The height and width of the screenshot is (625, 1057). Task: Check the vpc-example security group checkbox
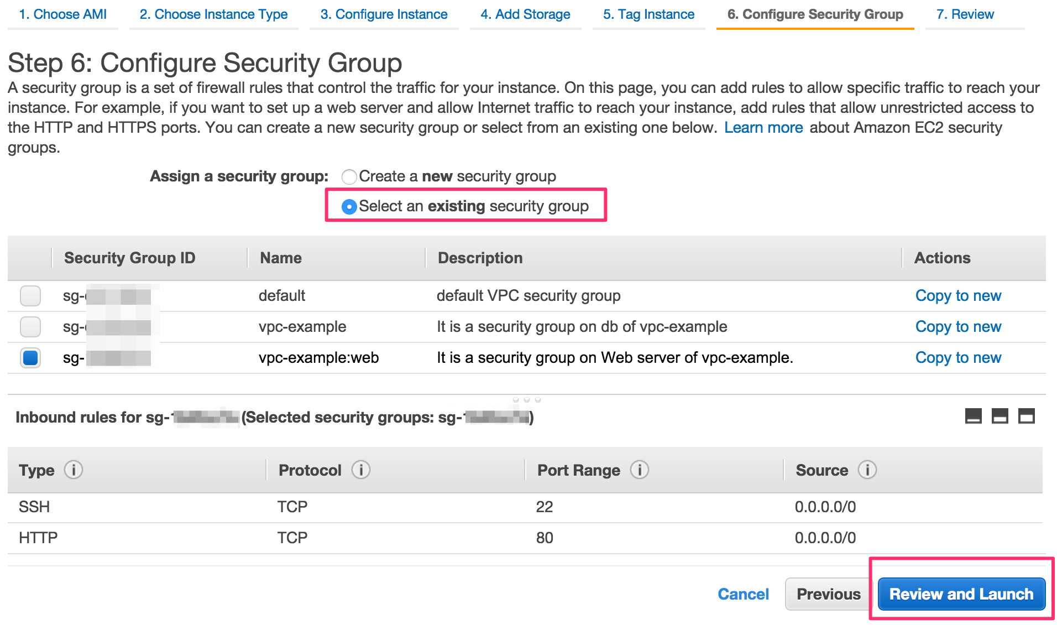[30, 327]
